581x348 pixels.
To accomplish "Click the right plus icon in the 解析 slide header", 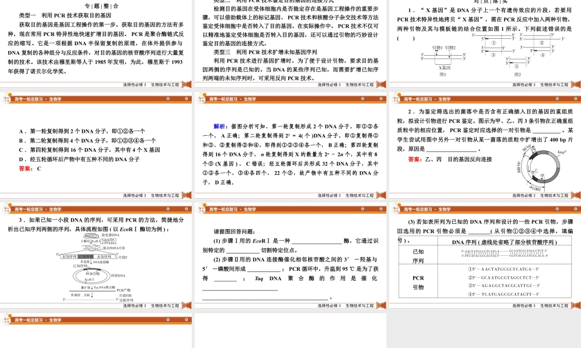I will (381, 99).
